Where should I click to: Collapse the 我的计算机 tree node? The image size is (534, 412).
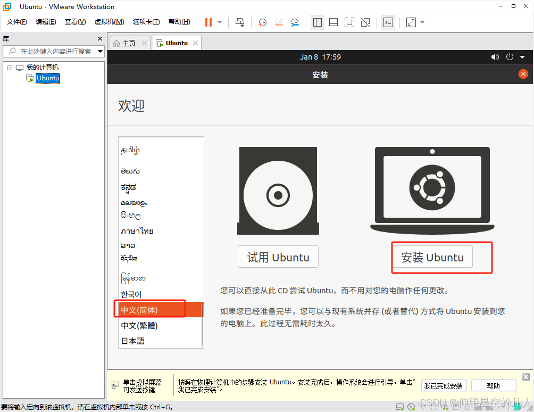pos(10,68)
